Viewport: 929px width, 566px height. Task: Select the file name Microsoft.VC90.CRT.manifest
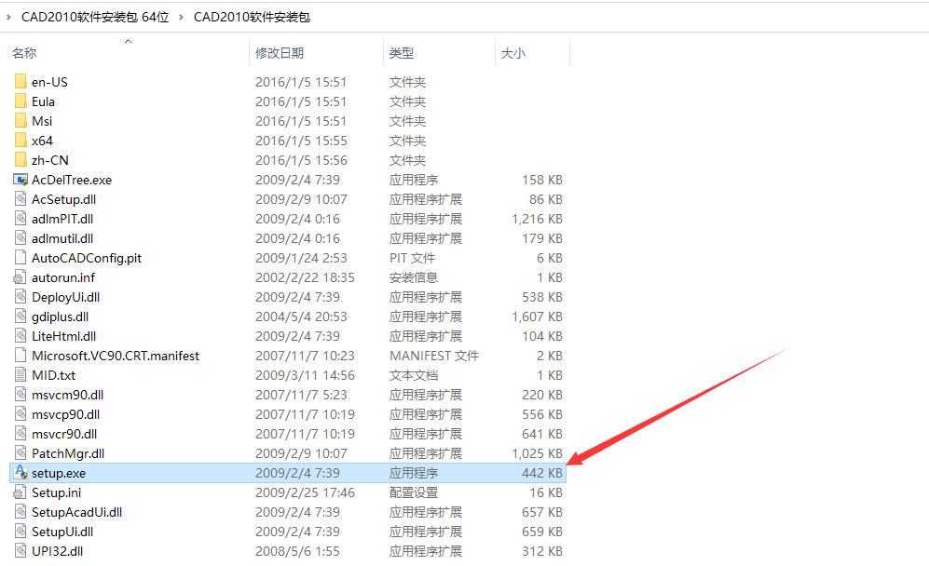coord(116,356)
